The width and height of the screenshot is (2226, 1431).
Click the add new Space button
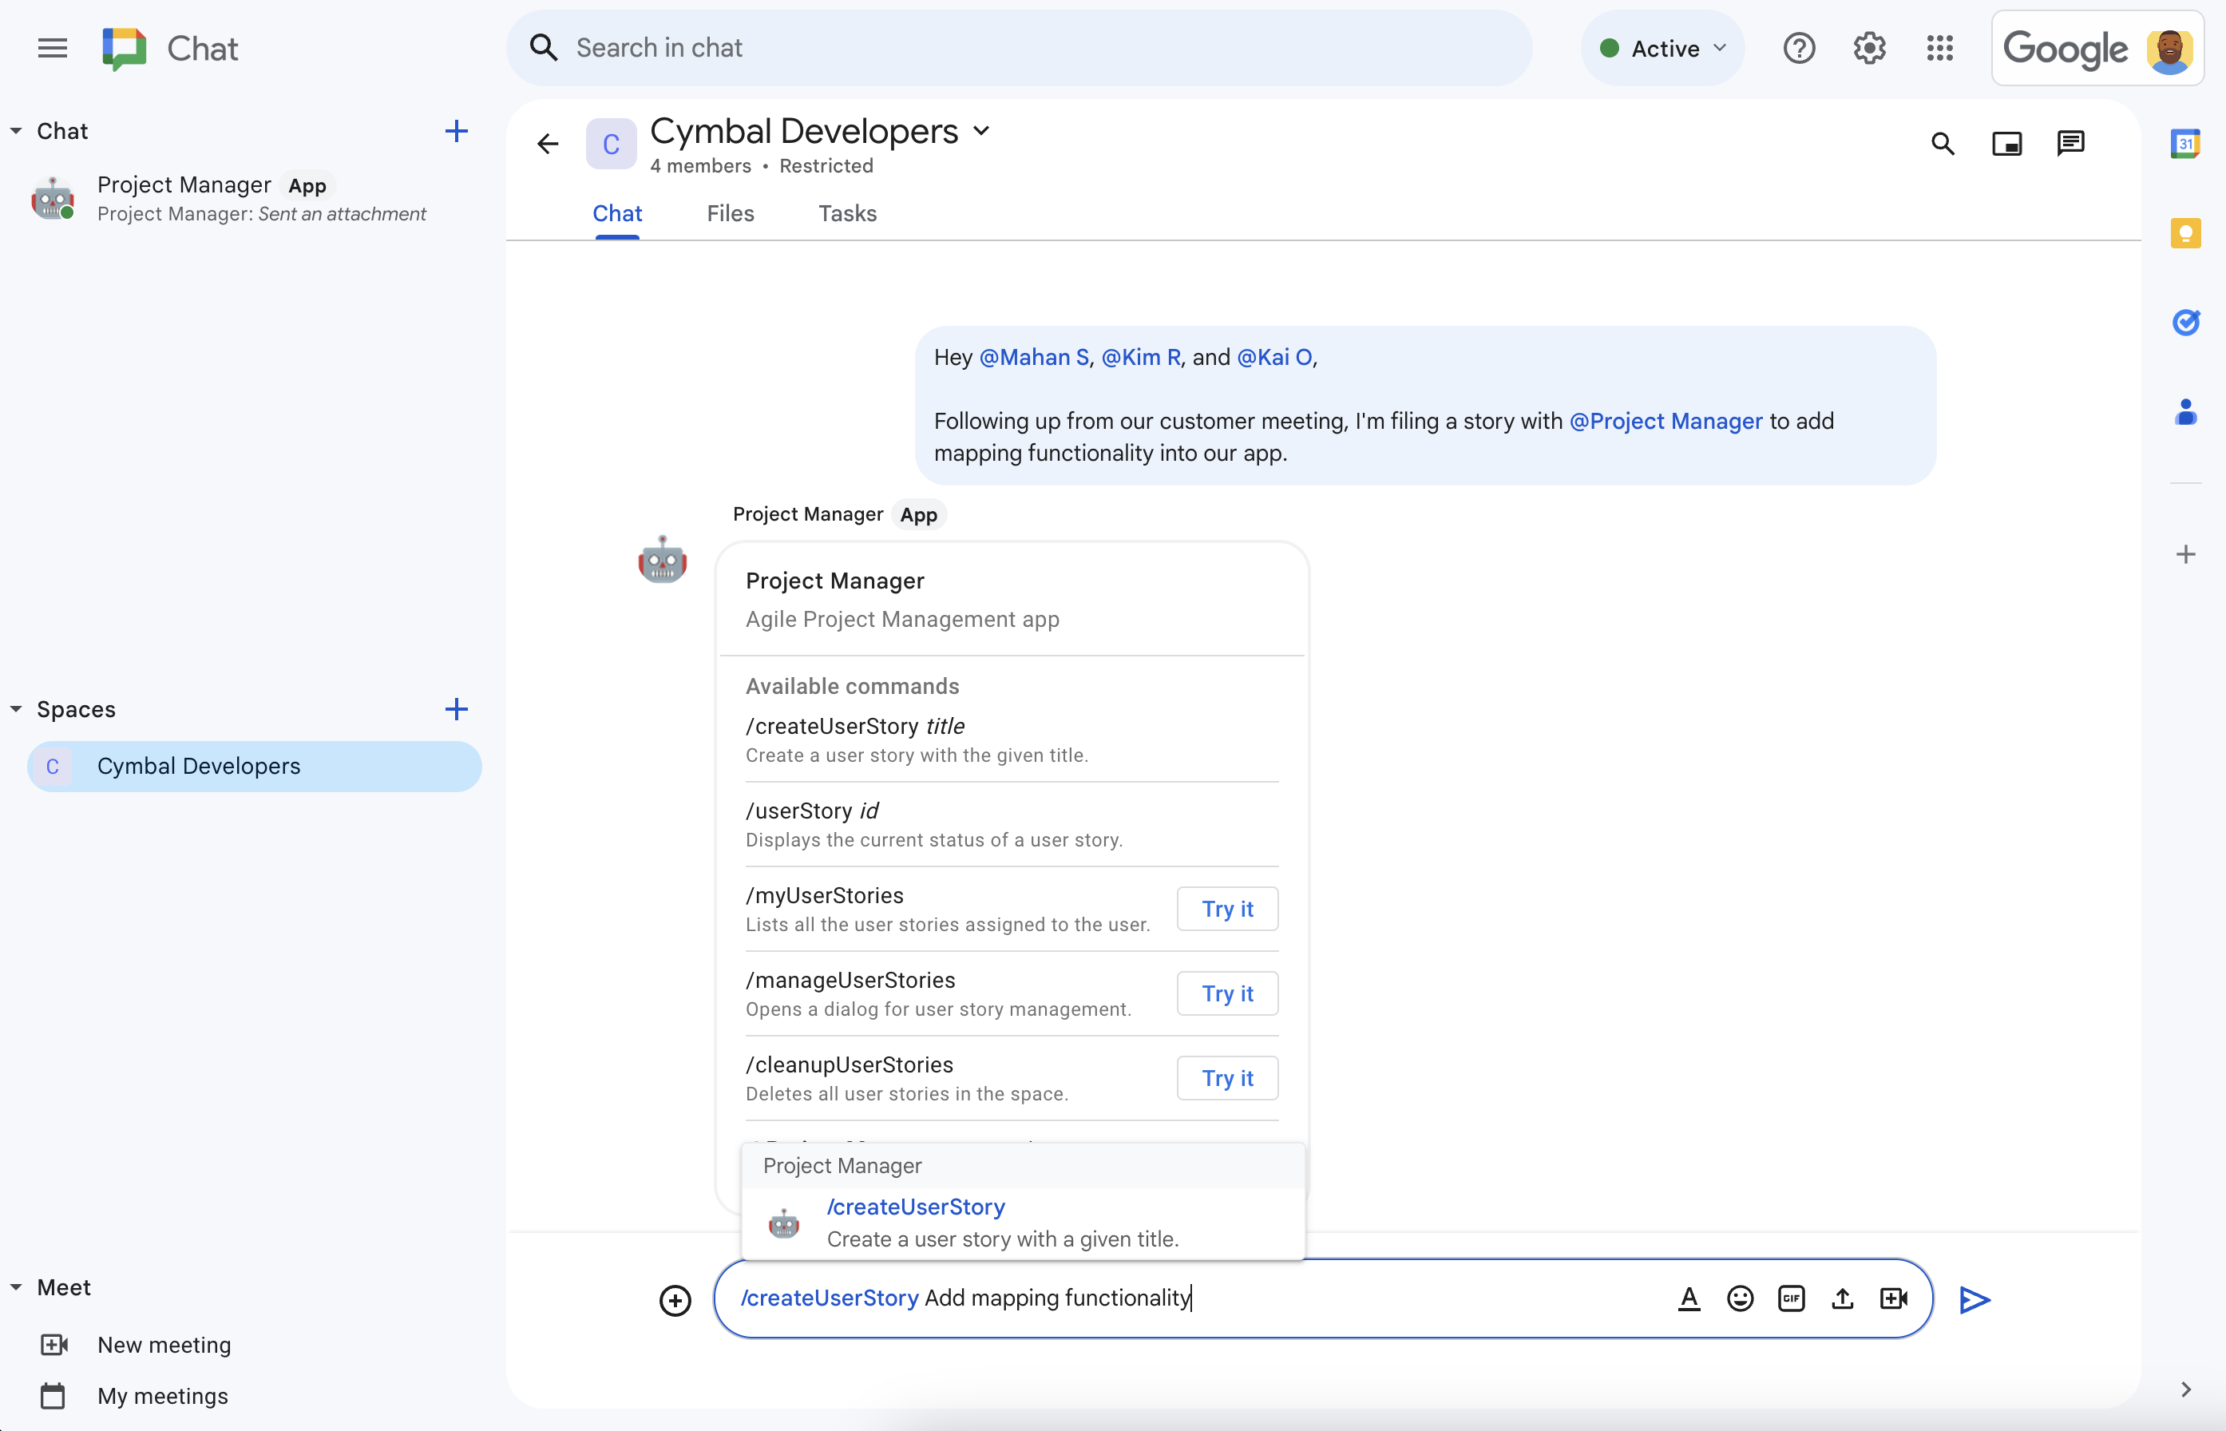coord(456,708)
